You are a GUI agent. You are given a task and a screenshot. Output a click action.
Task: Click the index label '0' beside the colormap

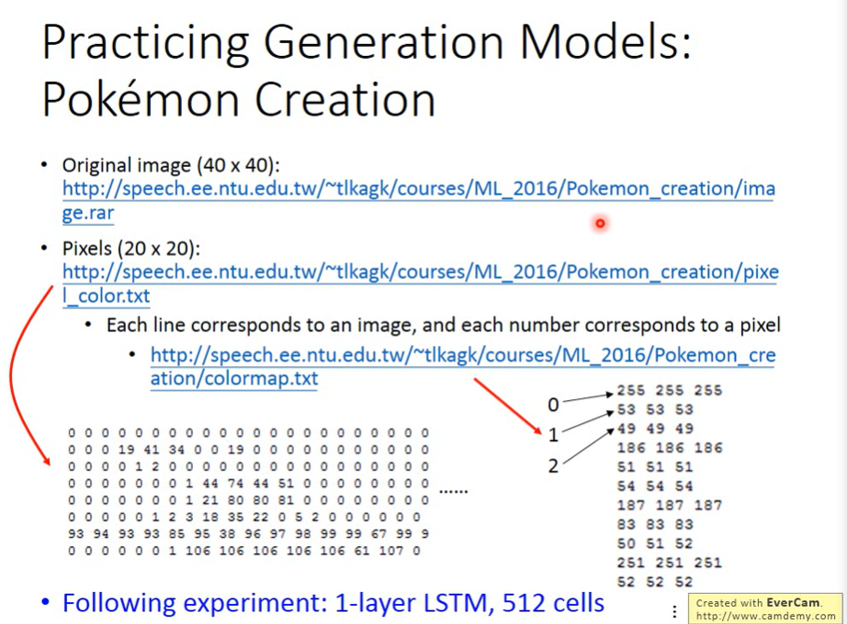553,405
